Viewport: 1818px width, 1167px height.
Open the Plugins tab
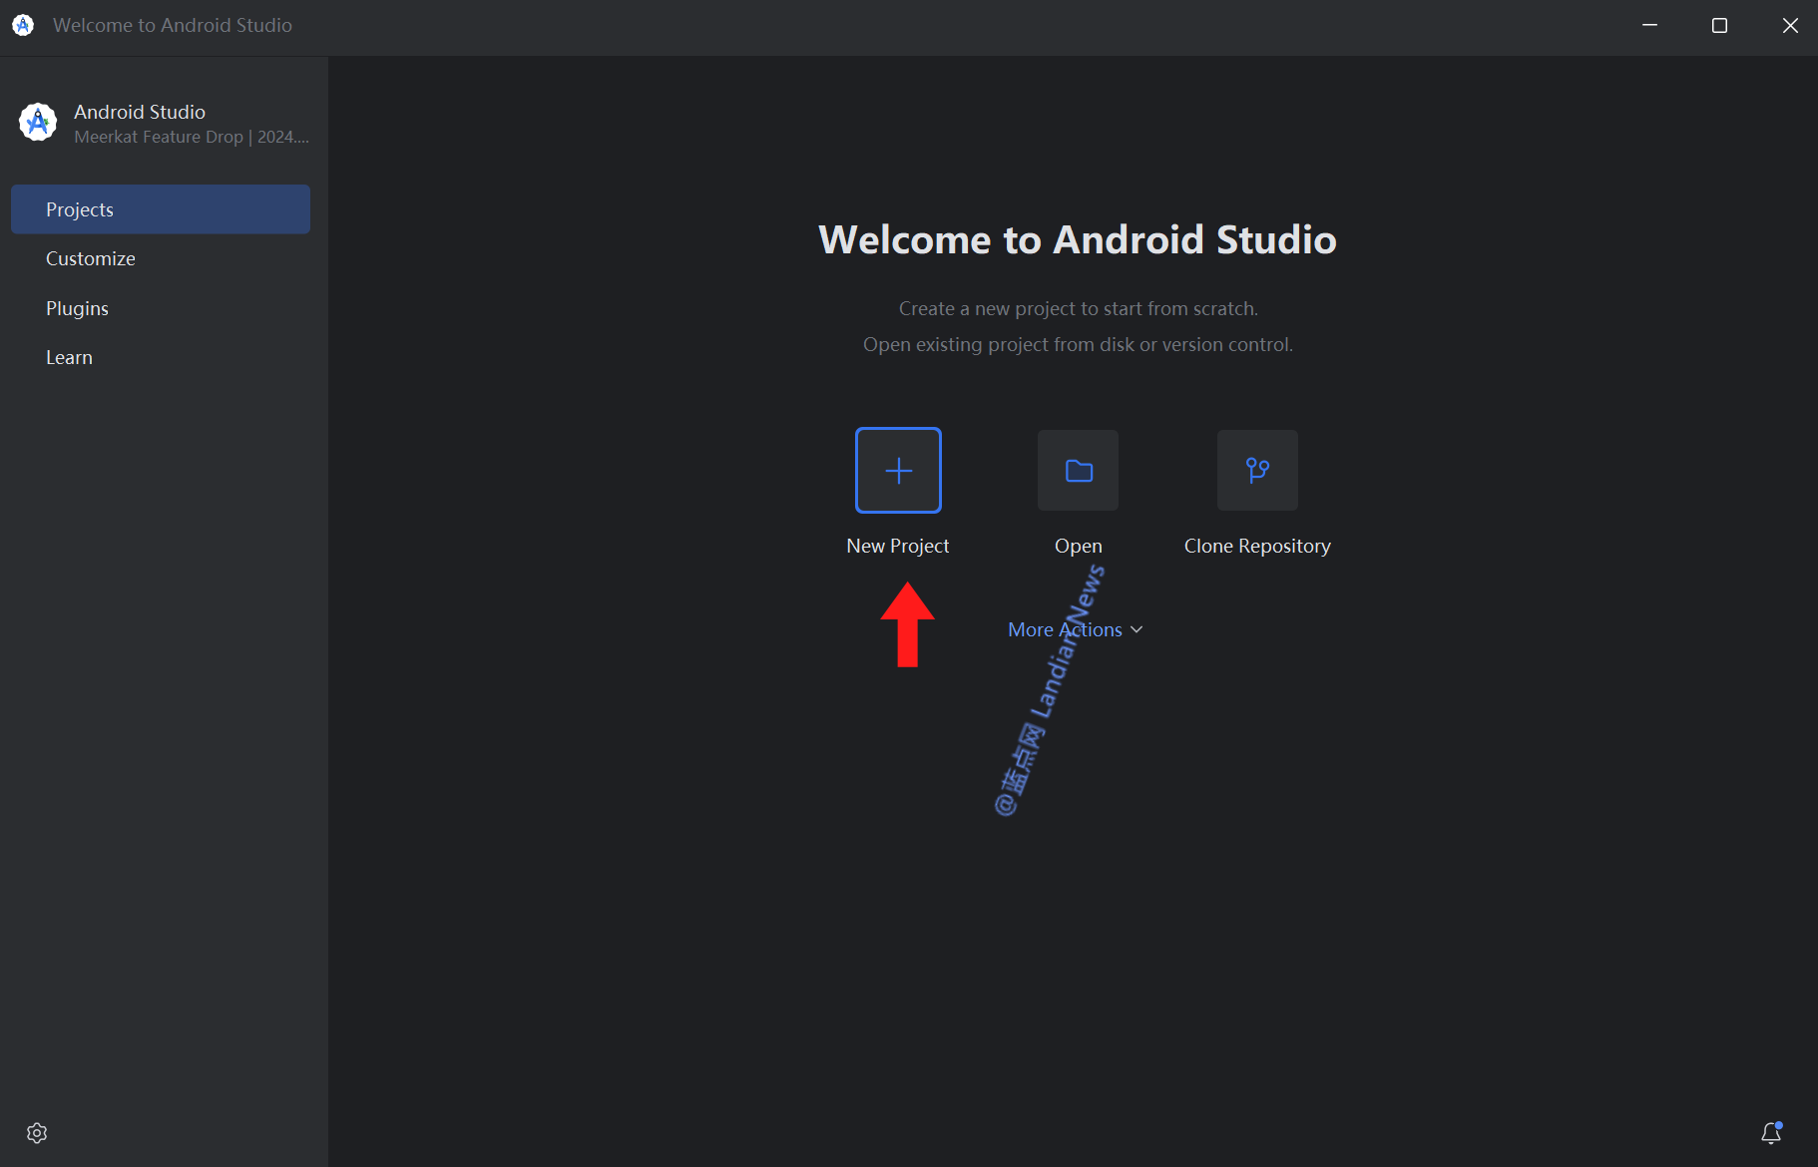[78, 308]
